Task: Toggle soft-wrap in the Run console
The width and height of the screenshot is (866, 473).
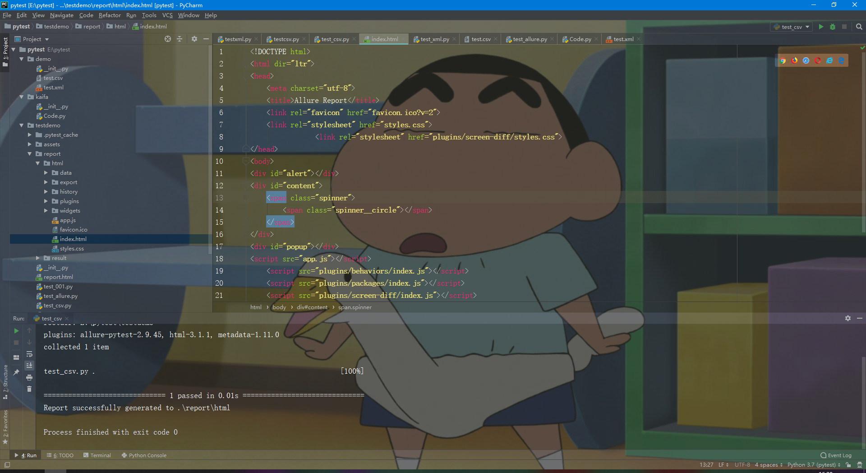Action: (x=29, y=354)
